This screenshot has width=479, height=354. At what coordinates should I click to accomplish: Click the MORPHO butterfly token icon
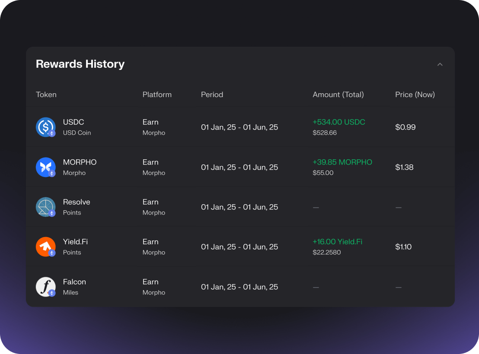(x=45, y=167)
